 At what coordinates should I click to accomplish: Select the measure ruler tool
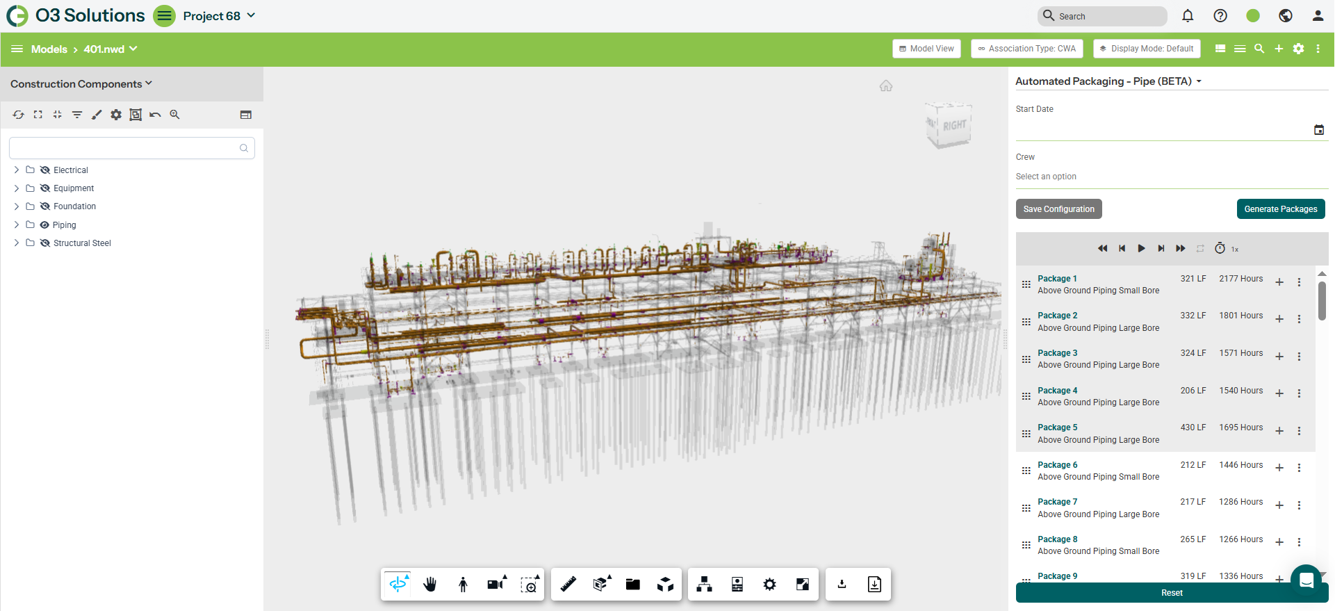(x=568, y=585)
